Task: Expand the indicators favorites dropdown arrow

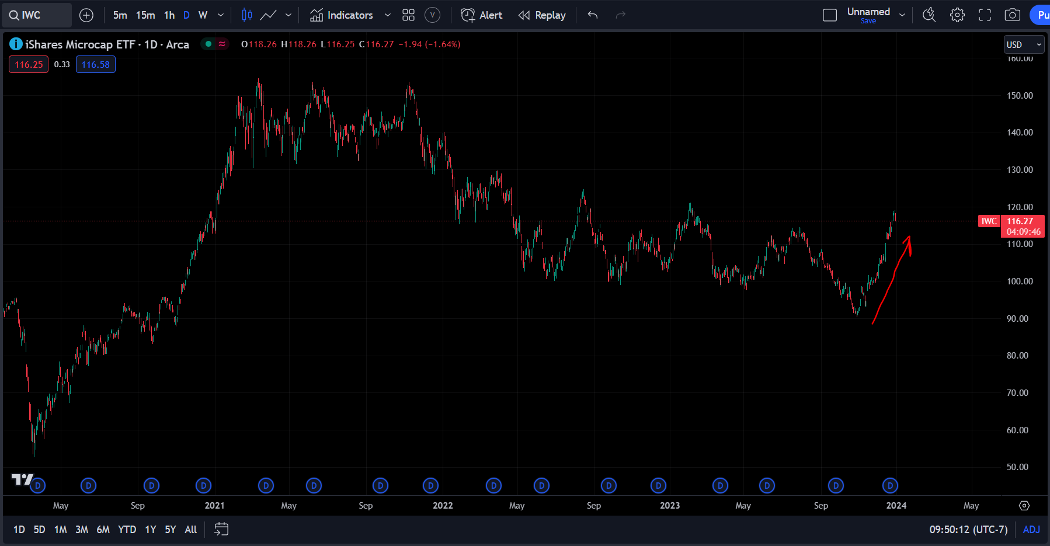Action: pos(387,15)
